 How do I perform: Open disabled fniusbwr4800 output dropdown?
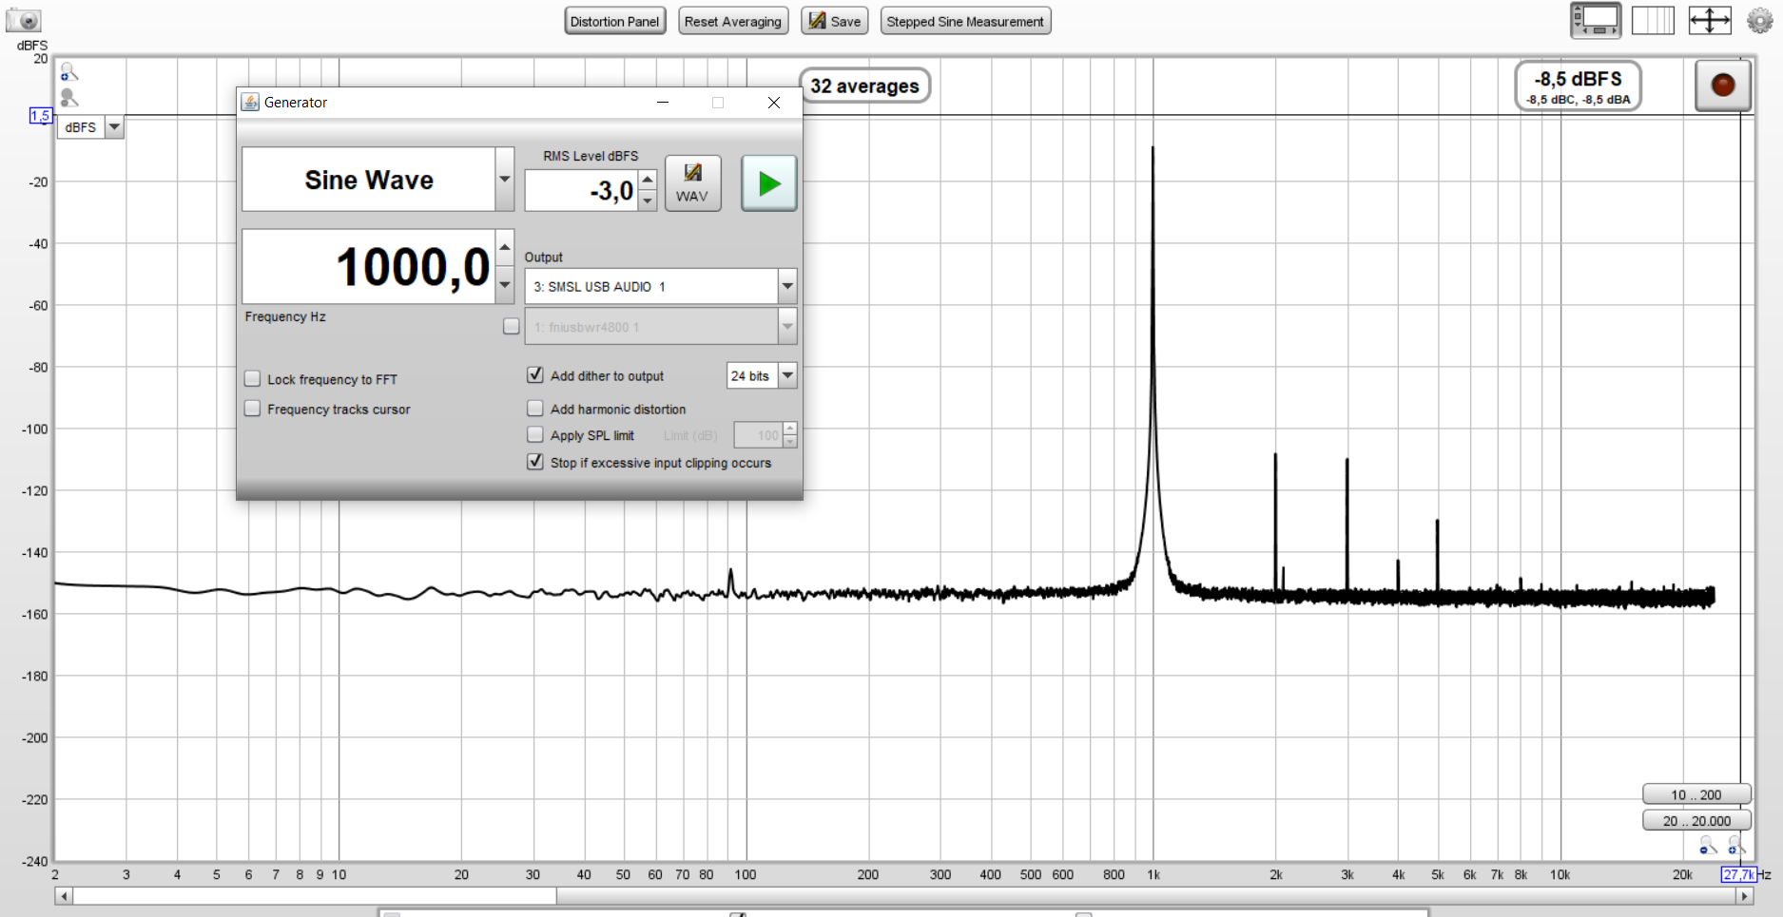pyautogui.click(x=787, y=327)
